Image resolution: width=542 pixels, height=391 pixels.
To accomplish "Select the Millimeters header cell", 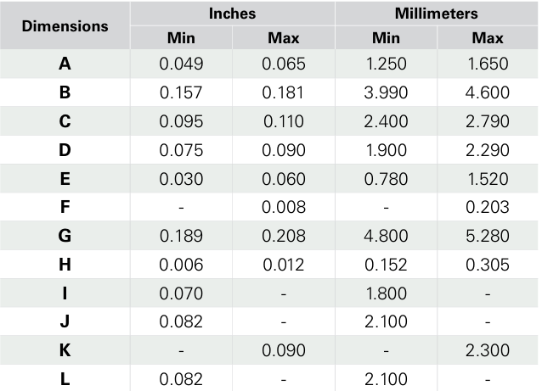I will click(436, 14).
